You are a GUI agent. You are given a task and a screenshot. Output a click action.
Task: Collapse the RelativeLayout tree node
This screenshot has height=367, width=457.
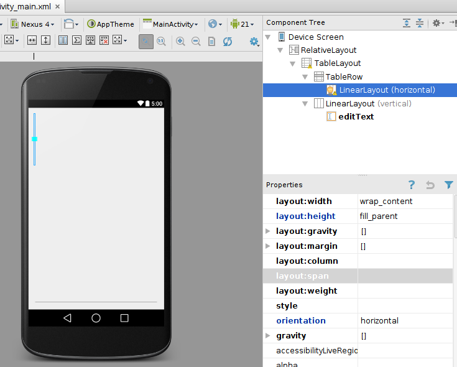pyautogui.click(x=280, y=50)
